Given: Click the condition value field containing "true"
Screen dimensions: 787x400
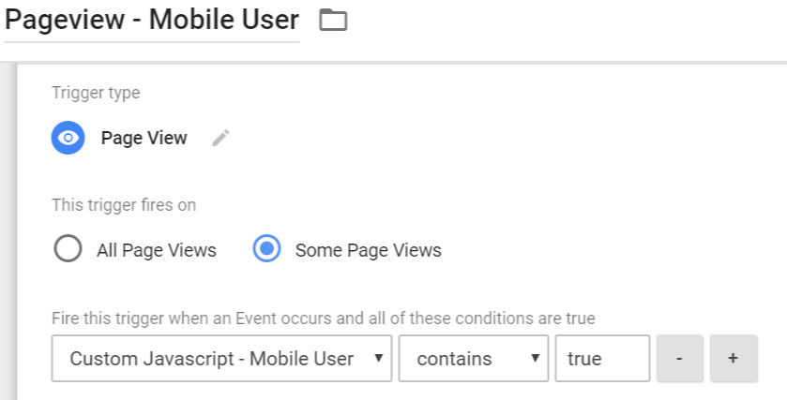Looking at the screenshot, I should [601, 358].
